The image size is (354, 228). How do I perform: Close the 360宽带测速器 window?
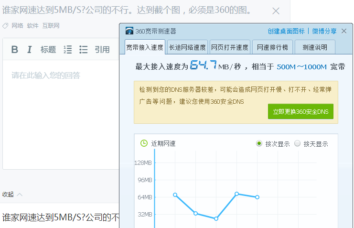(x=344, y=31)
